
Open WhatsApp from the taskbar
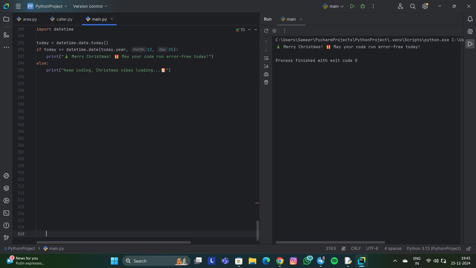click(x=308, y=261)
